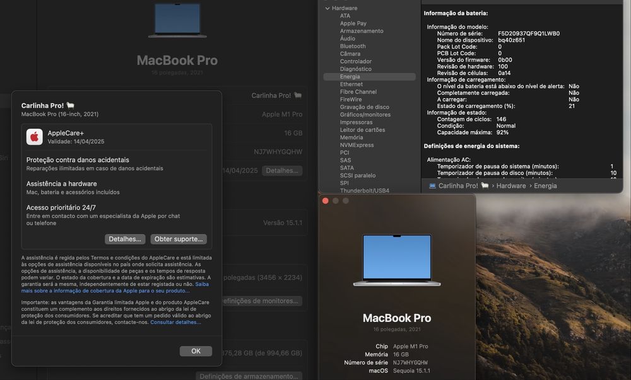Select Leitor de cartões item
Viewport: 631px width, 380px height.
363,130
